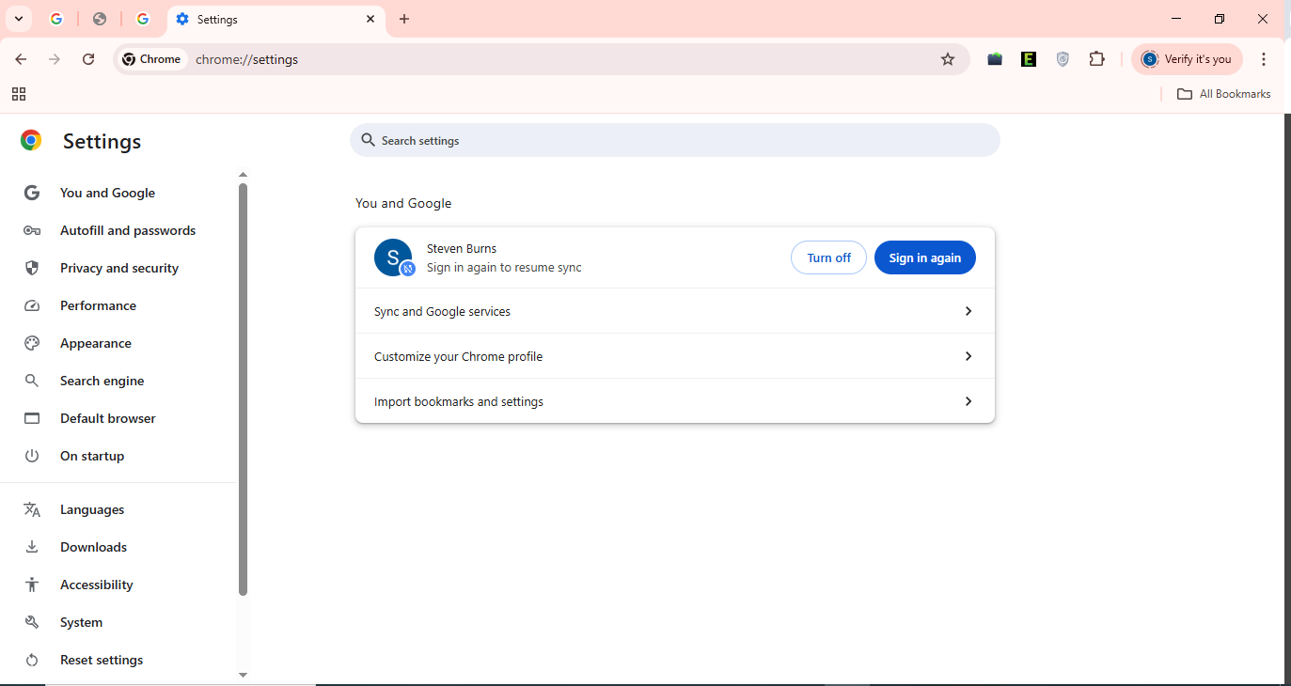Open the green E extension icon
This screenshot has height=686, width=1291.
[x=1029, y=59]
